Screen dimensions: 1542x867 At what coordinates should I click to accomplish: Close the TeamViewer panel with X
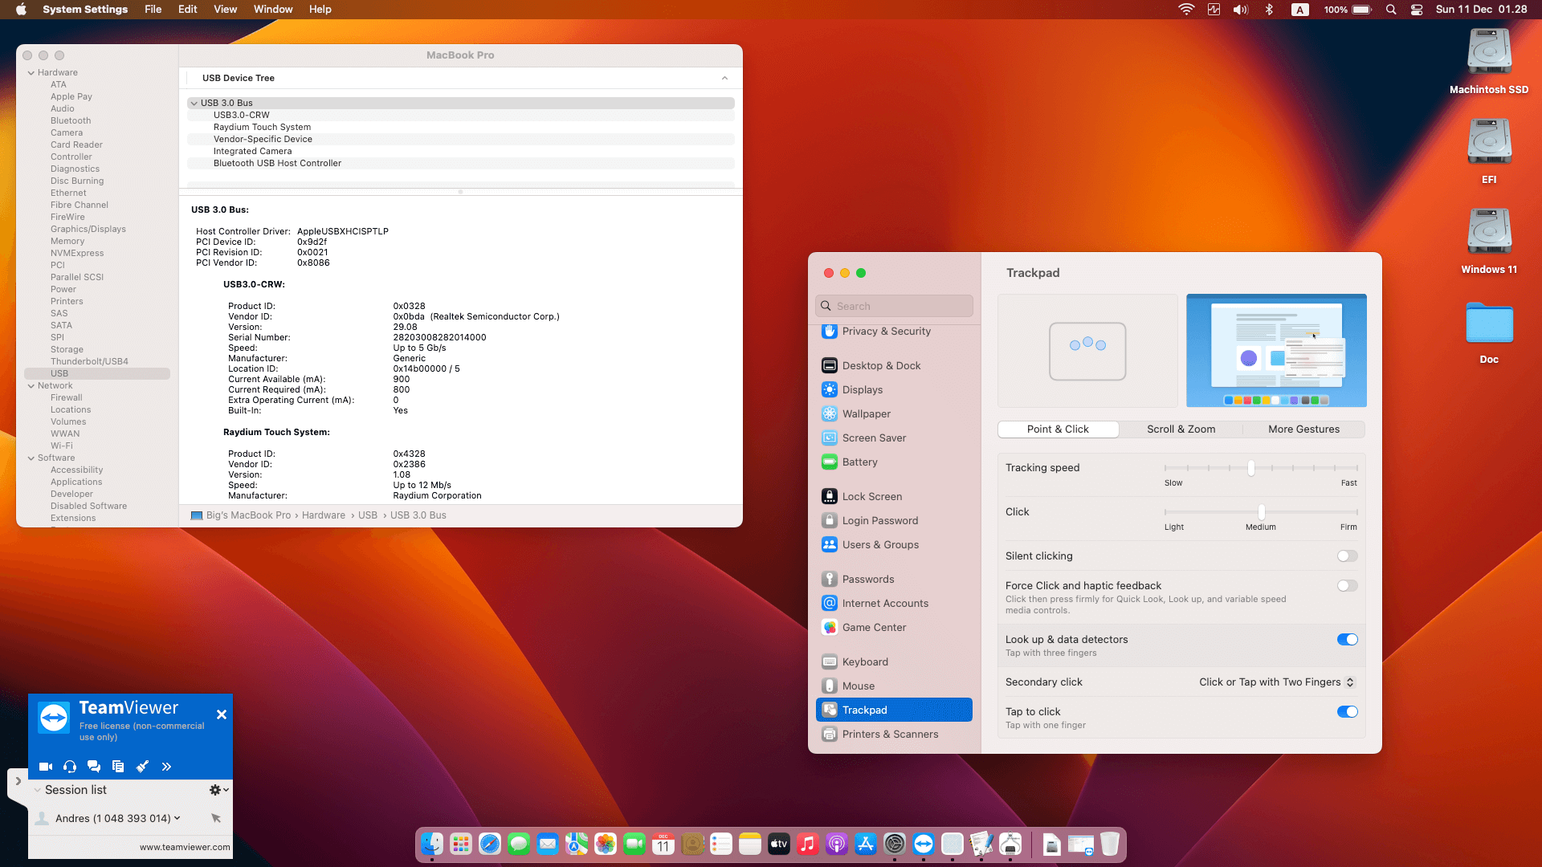(222, 714)
